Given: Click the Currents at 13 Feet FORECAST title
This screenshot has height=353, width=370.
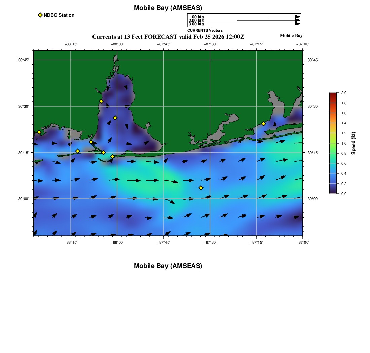Looking at the screenshot, I should tap(168, 37).
